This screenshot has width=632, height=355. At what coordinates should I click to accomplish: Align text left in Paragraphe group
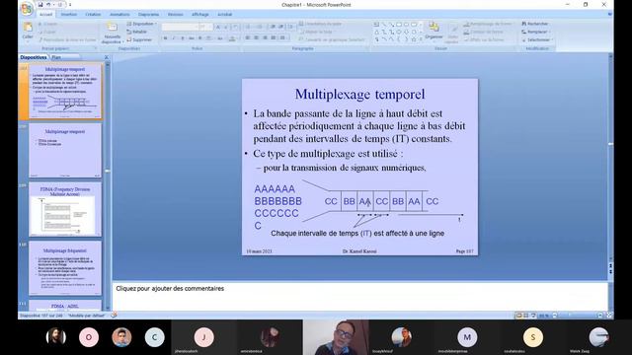(x=248, y=37)
